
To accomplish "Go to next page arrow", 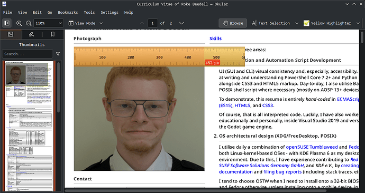I will click(x=181, y=23).
